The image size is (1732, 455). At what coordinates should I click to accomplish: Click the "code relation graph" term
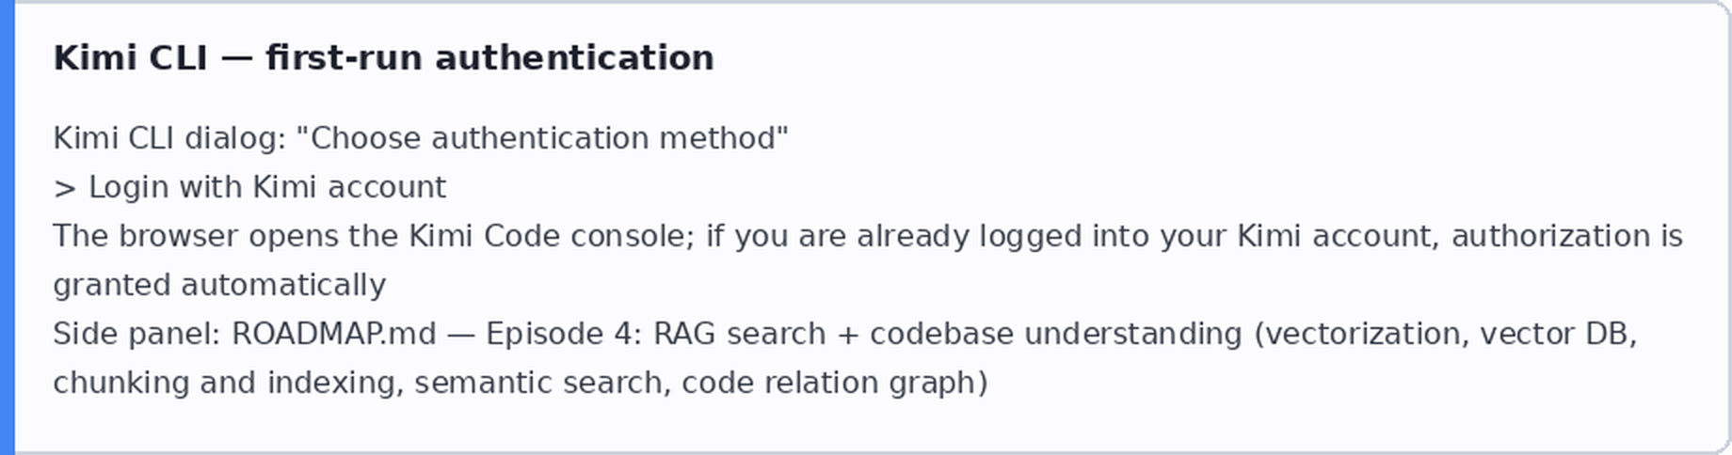click(x=830, y=384)
